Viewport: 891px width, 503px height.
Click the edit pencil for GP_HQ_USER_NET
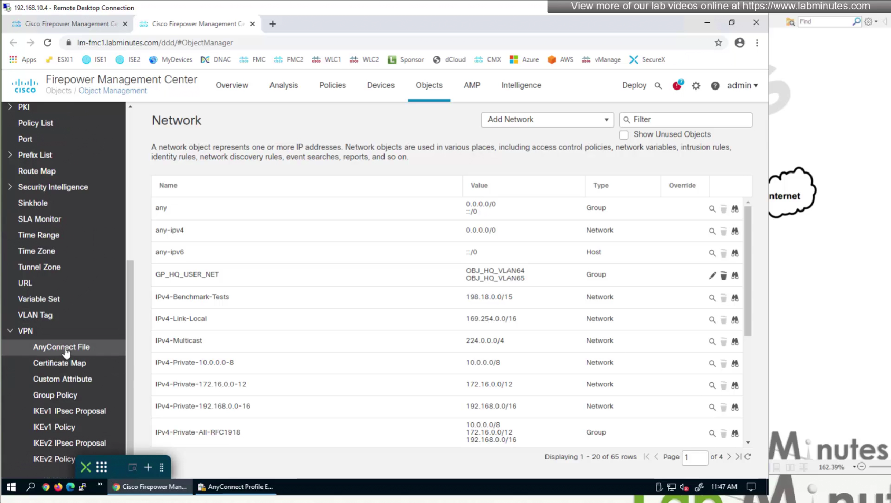712,275
